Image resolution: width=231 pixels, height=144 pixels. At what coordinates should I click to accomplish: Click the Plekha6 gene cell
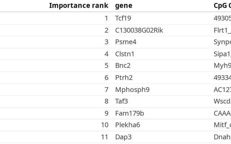127,125
